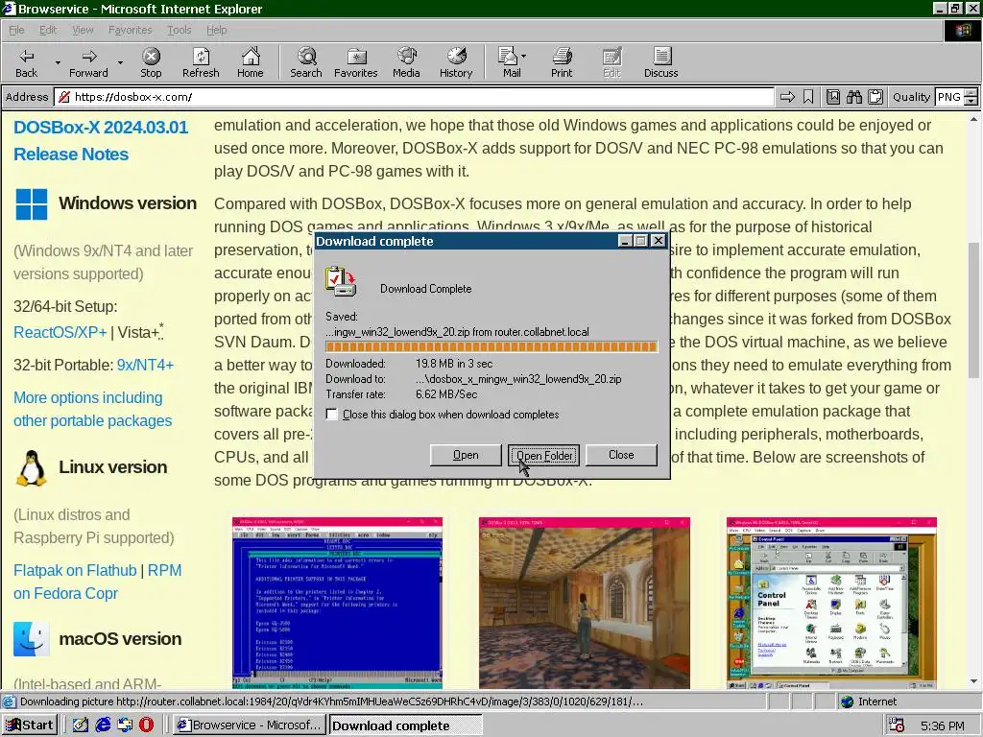Click the macOS Finder face icon
The width and height of the screenshot is (983, 737).
(x=32, y=639)
